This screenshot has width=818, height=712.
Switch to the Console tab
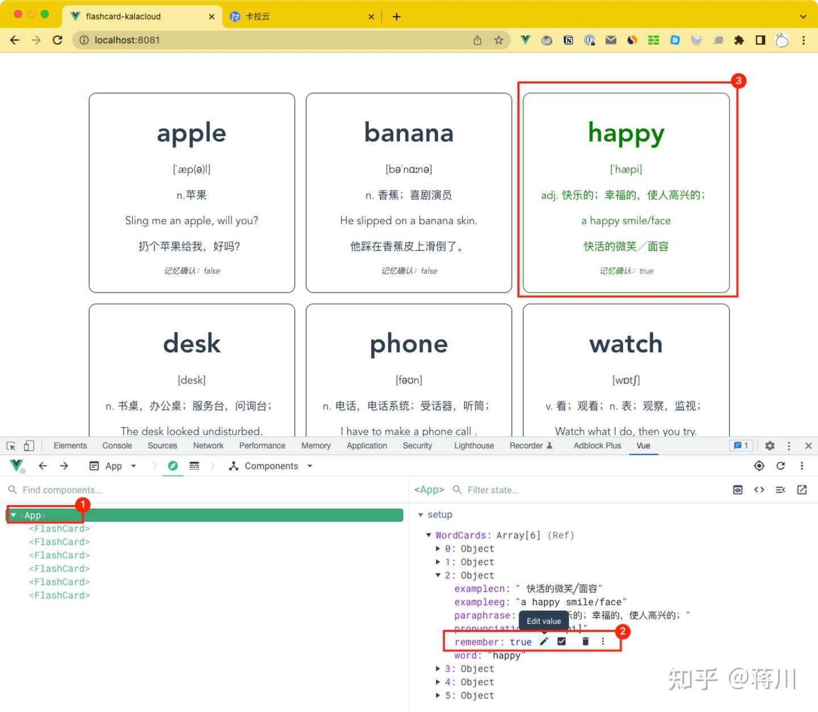pos(116,446)
